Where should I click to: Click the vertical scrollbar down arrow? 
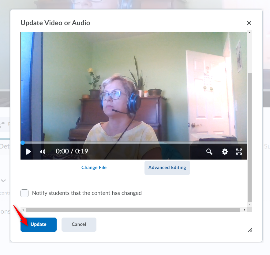click(250, 204)
